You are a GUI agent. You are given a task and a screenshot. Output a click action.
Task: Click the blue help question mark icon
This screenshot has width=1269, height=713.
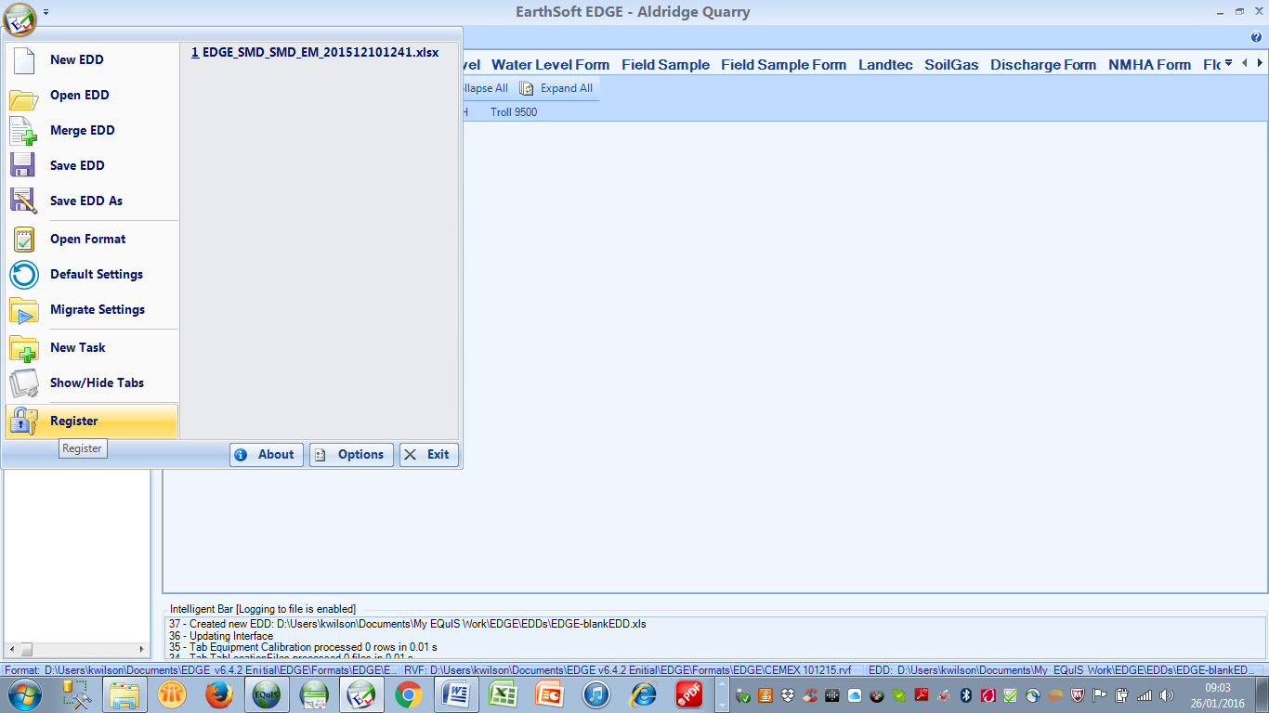(x=1256, y=37)
